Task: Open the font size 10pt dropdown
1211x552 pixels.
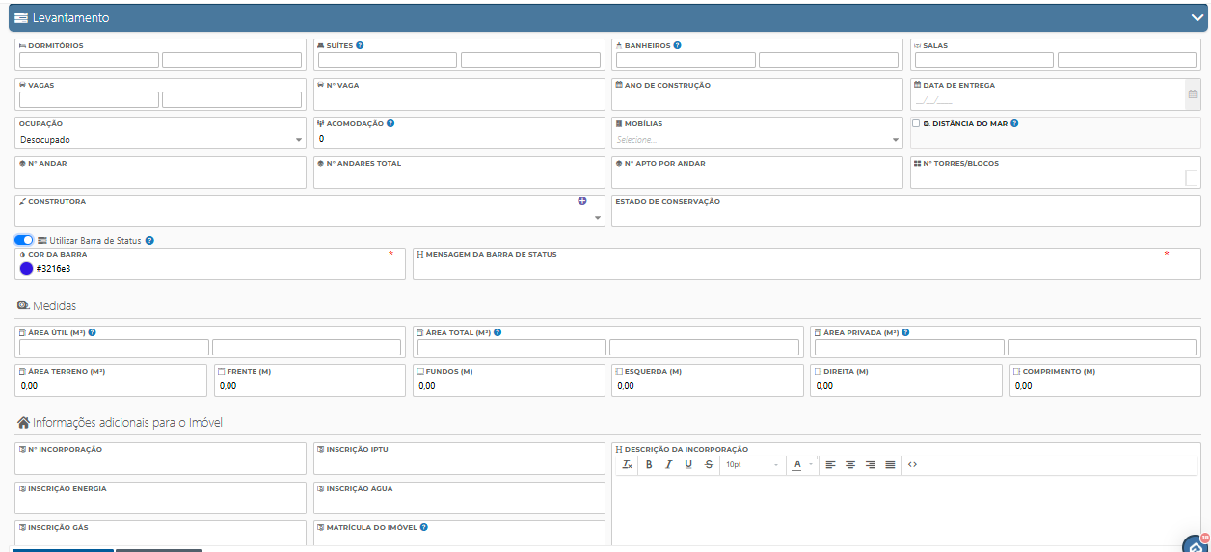Action: (x=752, y=464)
